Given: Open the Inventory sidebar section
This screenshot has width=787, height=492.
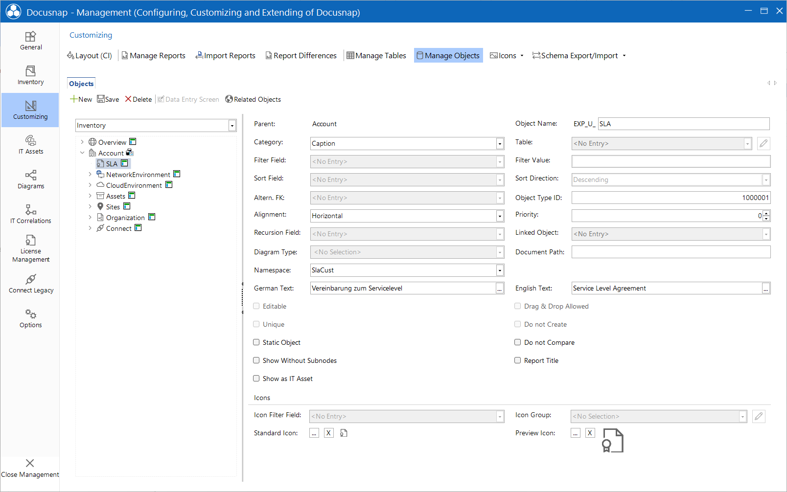Looking at the screenshot, I should [30, 75].
